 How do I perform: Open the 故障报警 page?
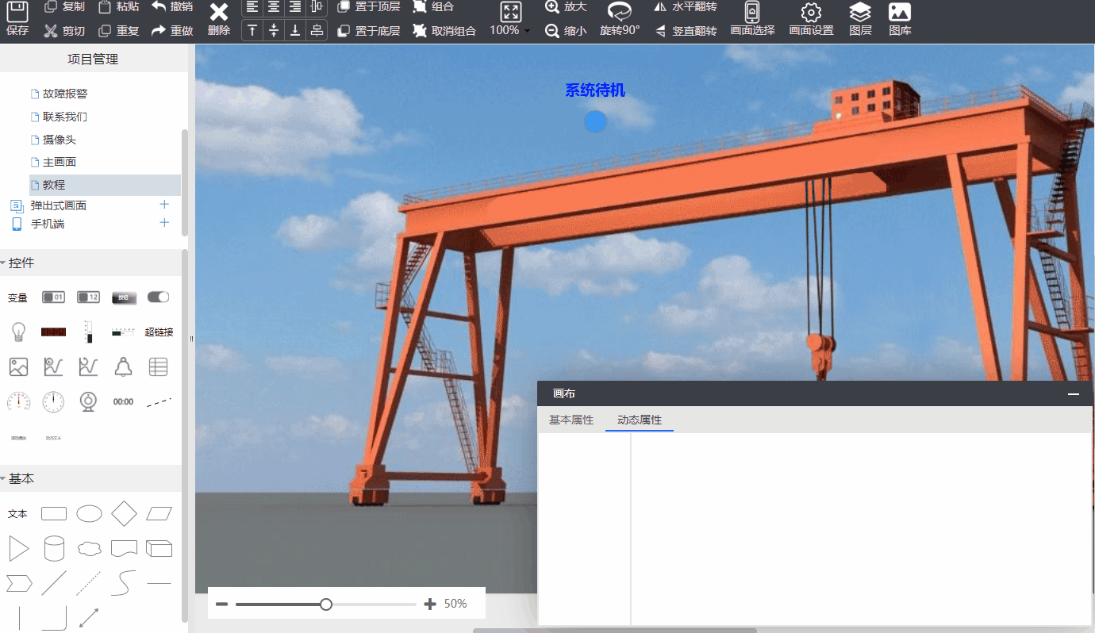tap(65, 94)
